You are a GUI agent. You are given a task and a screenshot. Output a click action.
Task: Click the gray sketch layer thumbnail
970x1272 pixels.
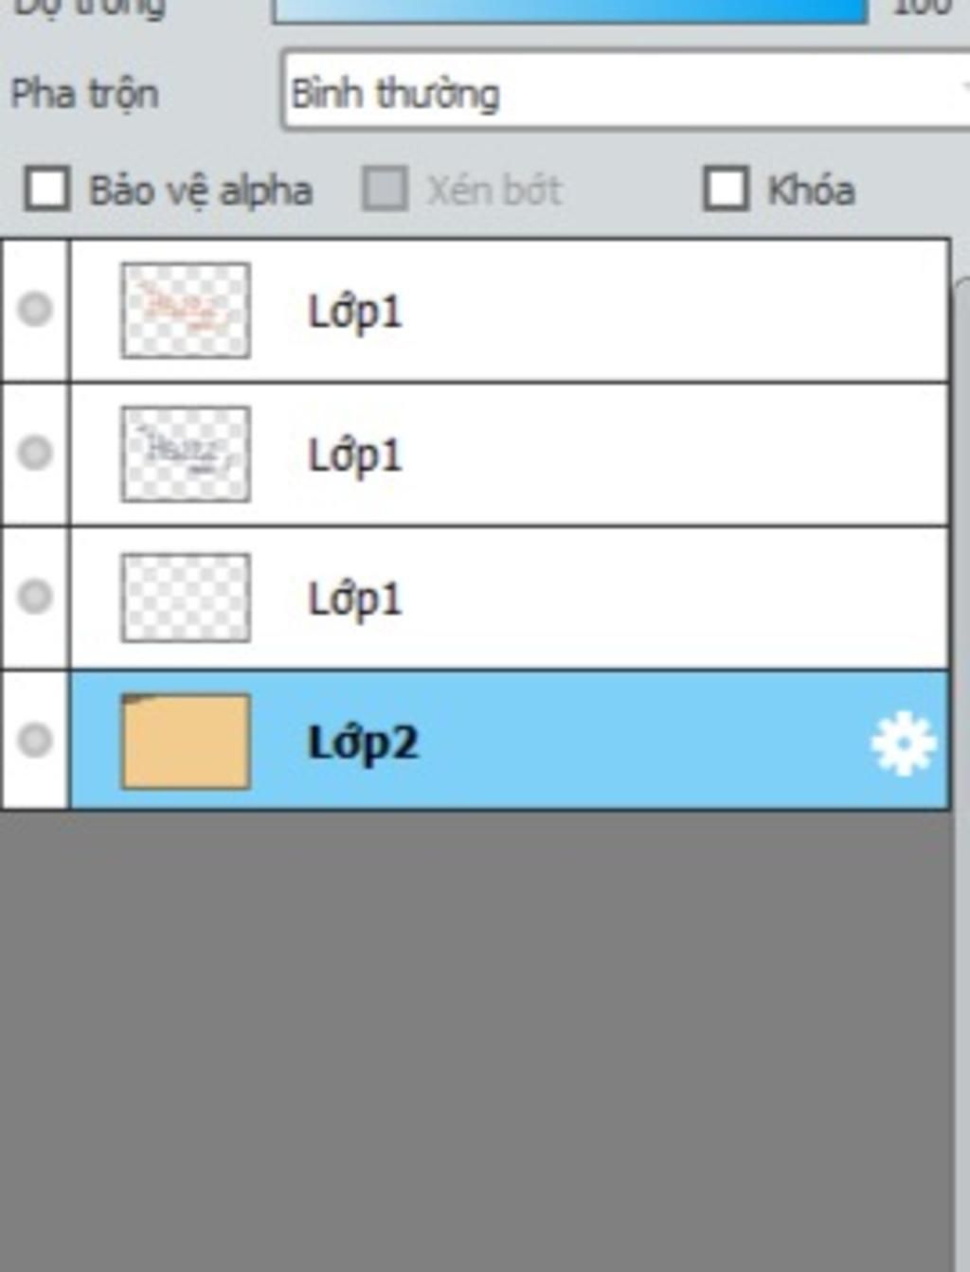tap(186, 454)
